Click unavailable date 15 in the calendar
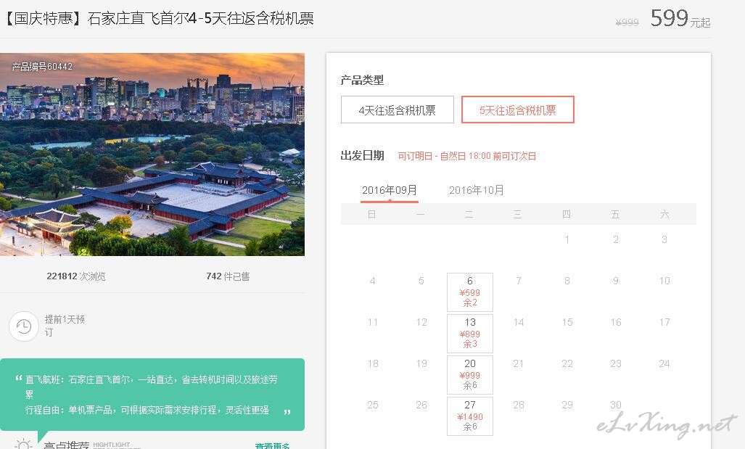This screenshot has height=449, width=745. [x=567, y=322]
